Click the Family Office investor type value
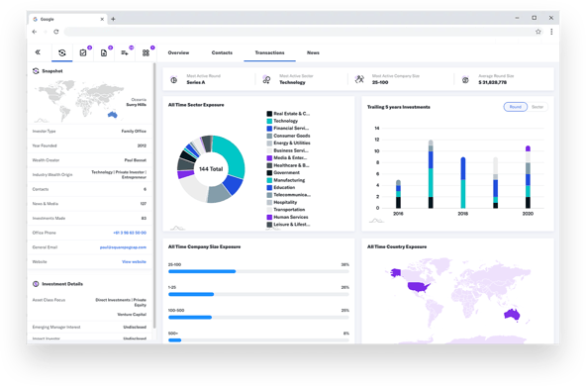This screenshot has width=586, height=386. (134, 132)
